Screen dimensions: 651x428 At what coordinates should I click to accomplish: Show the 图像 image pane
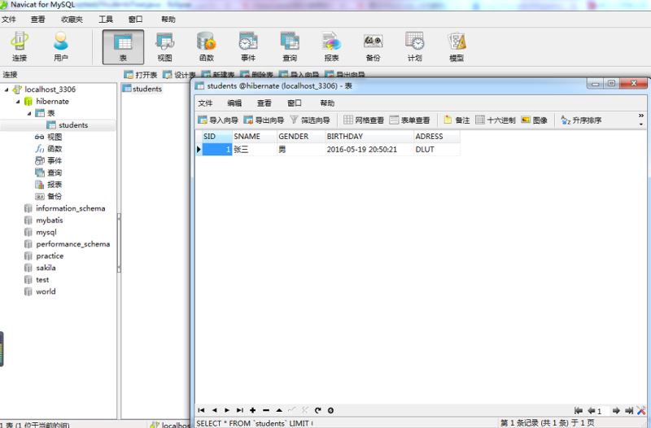(535, 120)
